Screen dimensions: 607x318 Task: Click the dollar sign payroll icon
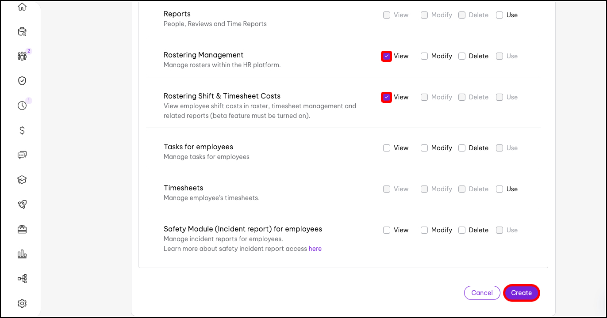(x=22, y=130)
